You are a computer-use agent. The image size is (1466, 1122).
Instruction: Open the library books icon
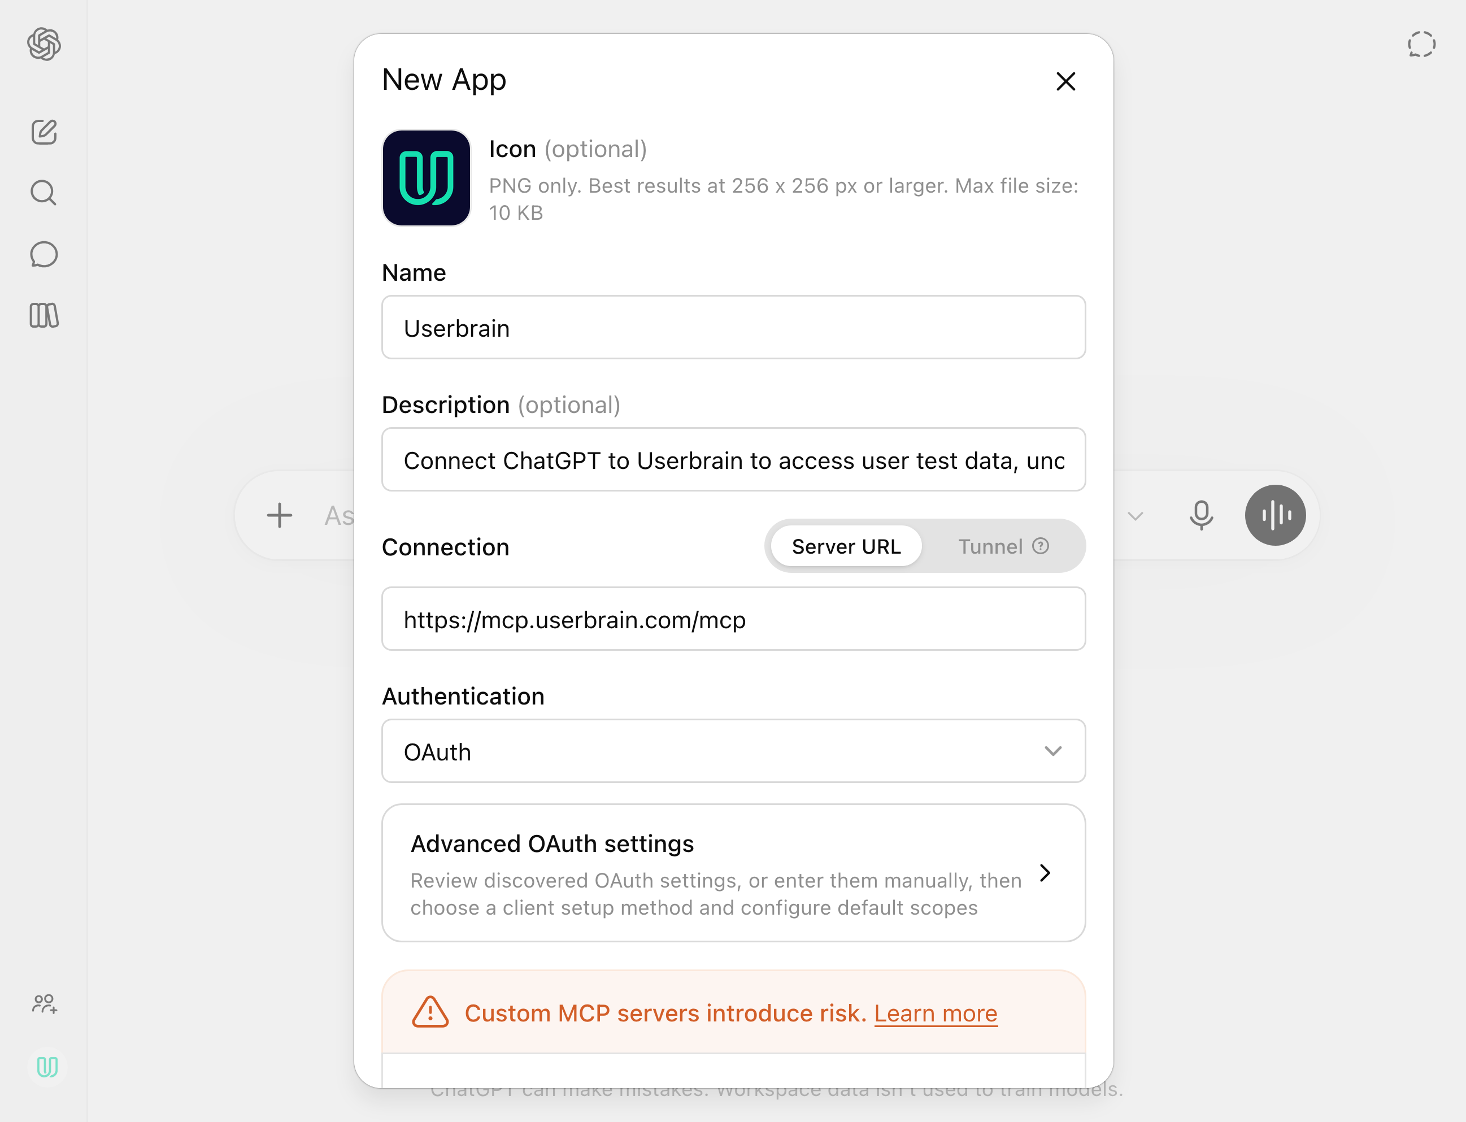click(x=44, y=315)
